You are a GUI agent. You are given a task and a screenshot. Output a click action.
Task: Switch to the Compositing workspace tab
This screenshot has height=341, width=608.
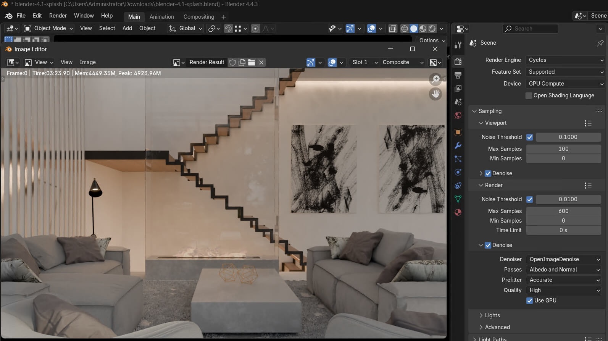198,17
